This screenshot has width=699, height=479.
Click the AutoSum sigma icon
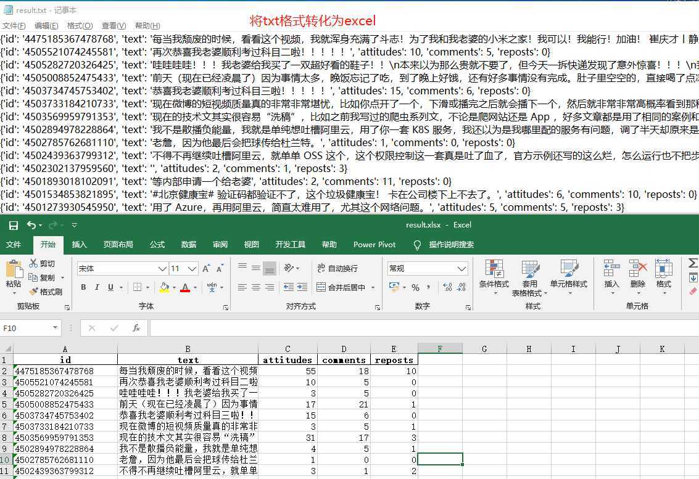[693, 263]
